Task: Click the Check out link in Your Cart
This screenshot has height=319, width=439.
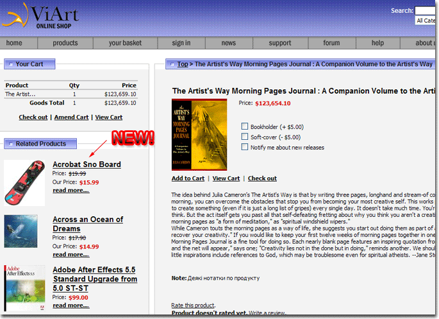Action: pos(33,117)
